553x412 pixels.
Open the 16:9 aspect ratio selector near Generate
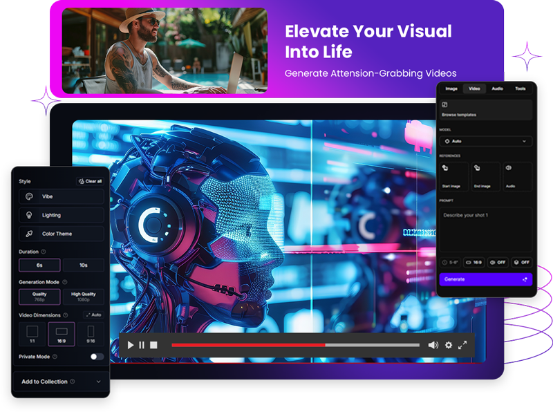[x=474, y=263]
